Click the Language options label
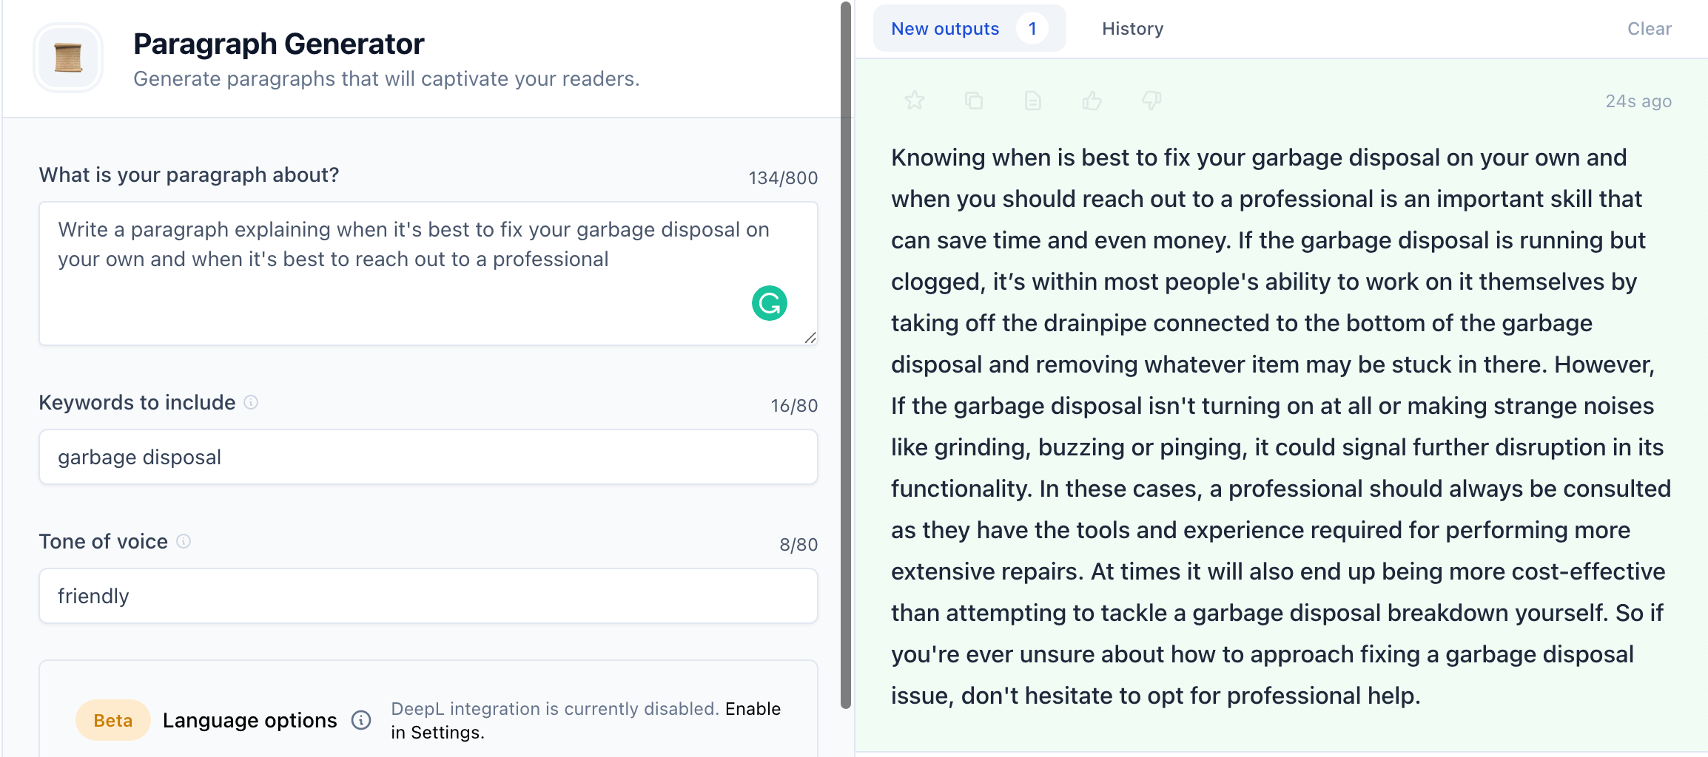This screenshot has height=757, width=1708. (250, 720)
